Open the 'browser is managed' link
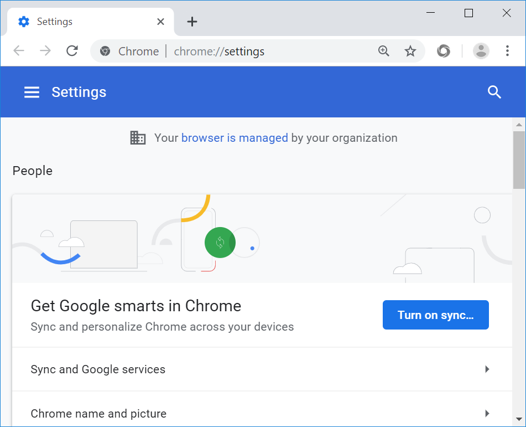Image resolution: width=526 pixels, height=427 pixels. tap(235, 138)
